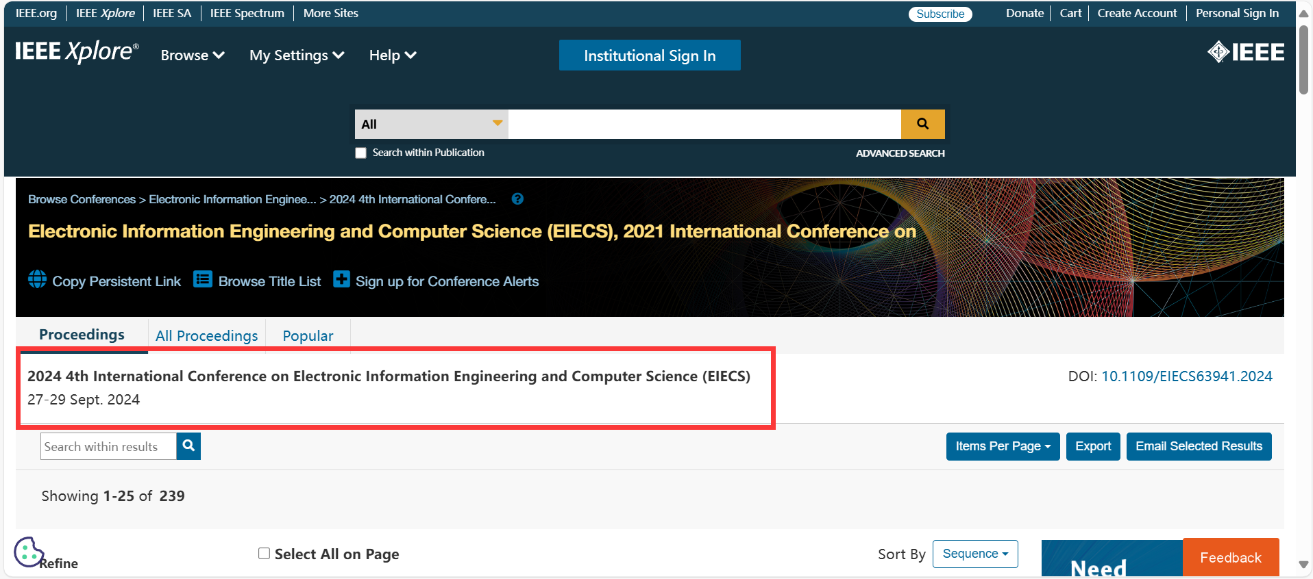Click the Export button
1313x579 pixels.
(1093, 446)
